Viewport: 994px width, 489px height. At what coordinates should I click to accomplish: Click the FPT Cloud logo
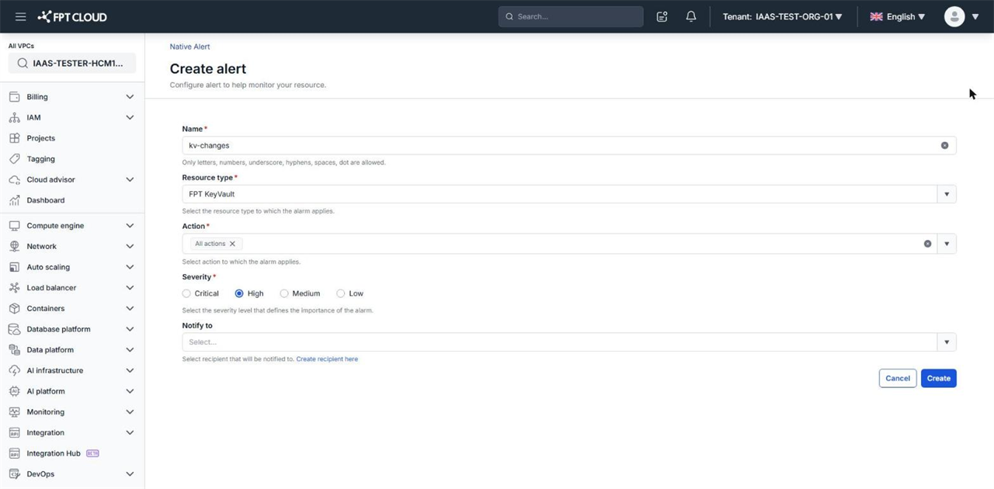coord(72,16)
